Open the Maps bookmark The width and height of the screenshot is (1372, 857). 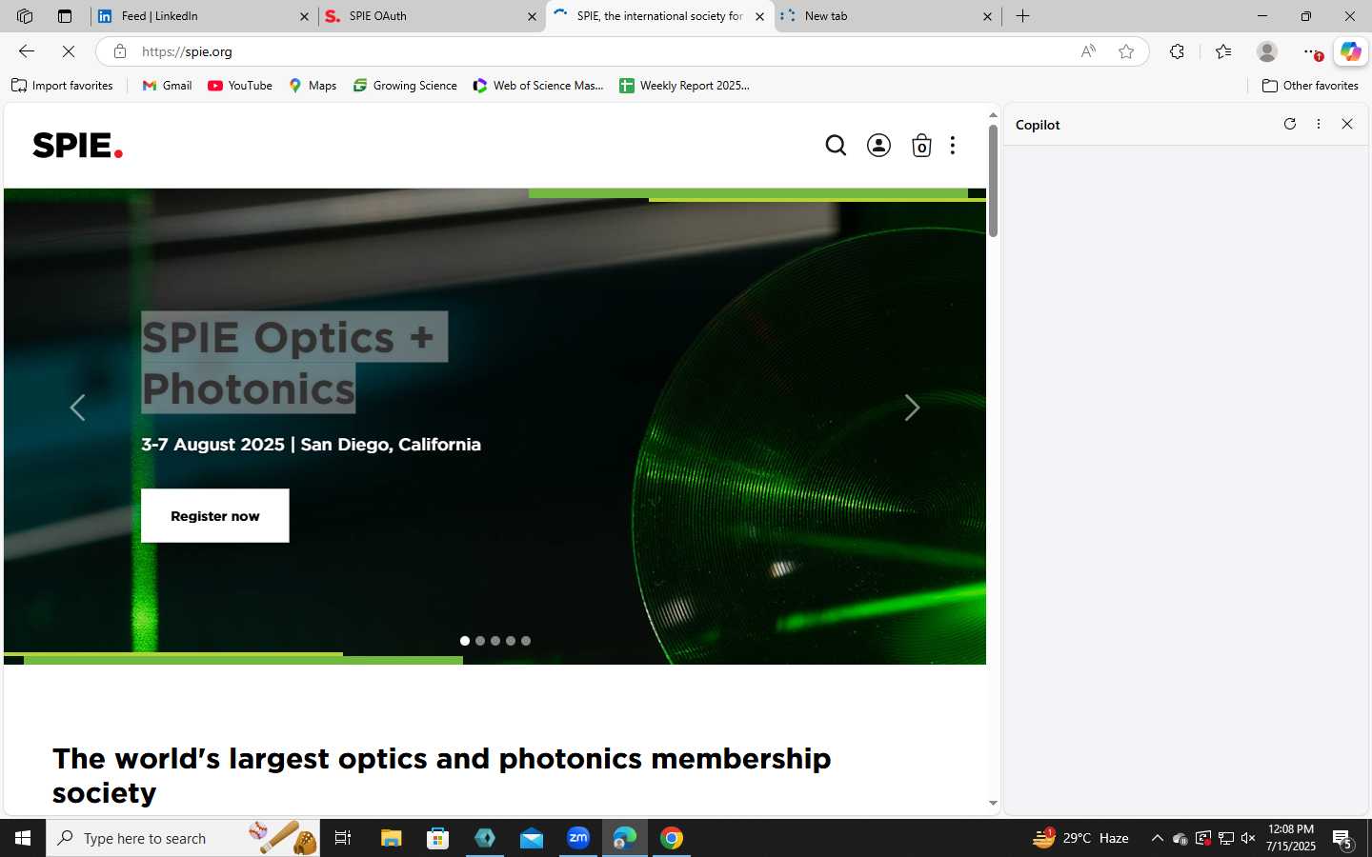pos(313,86)
